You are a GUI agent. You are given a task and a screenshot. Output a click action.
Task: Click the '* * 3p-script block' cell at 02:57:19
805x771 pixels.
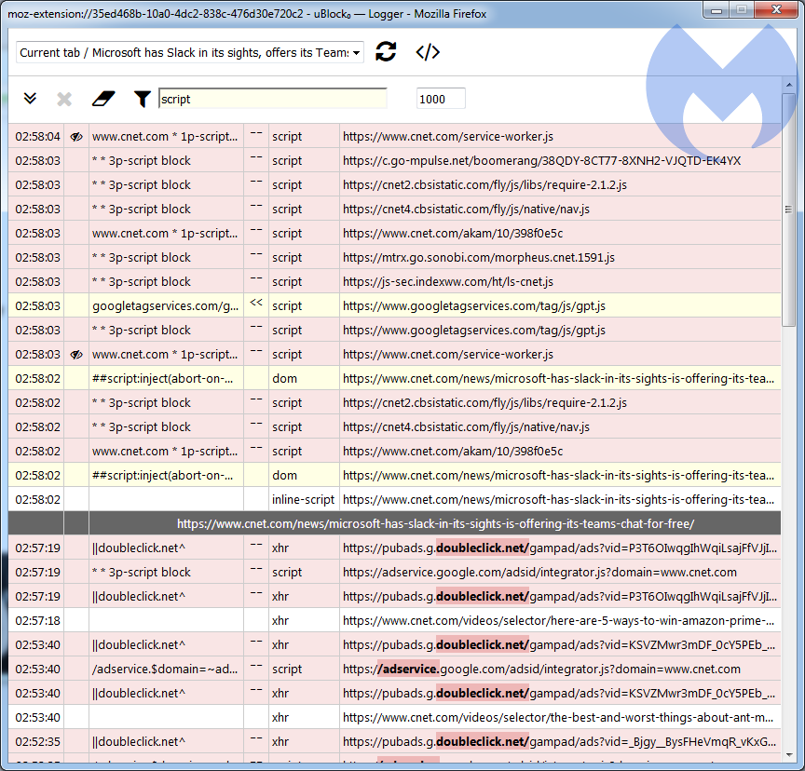click(166, 572)
